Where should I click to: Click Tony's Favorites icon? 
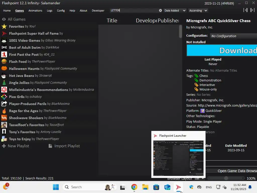pyautogui.click(x=4, y=132)
